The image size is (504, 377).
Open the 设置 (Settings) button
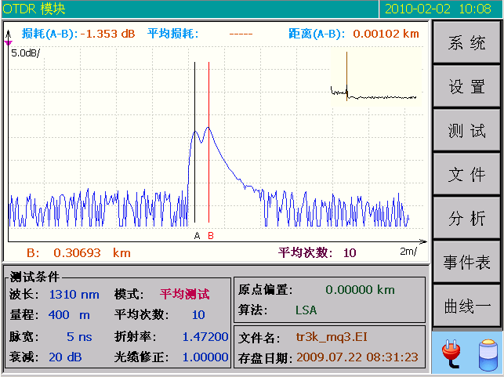(466, 86)
